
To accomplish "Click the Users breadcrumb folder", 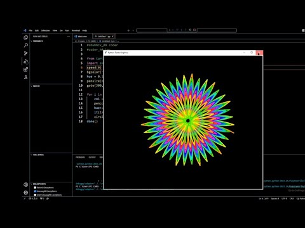I will 82,41.
